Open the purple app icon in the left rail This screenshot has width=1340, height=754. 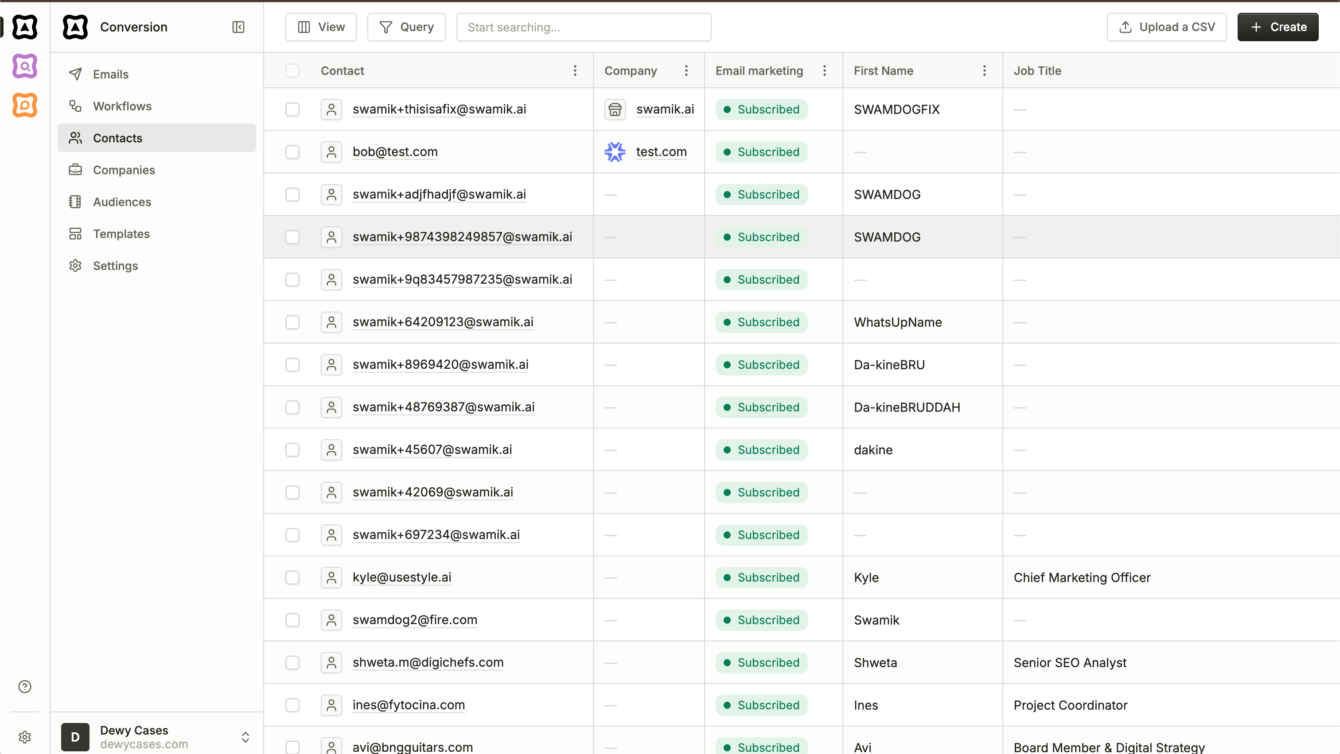24,66
